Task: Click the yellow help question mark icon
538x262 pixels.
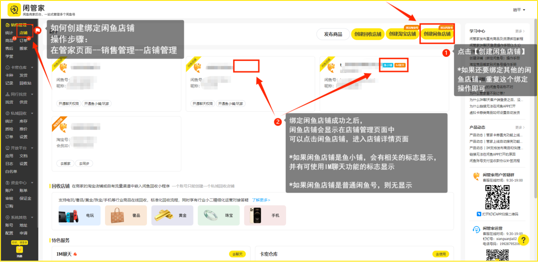Action: click(523, 240)
